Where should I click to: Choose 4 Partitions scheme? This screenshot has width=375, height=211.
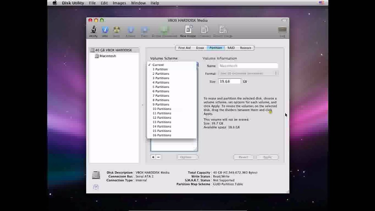[x=172, y=82]
